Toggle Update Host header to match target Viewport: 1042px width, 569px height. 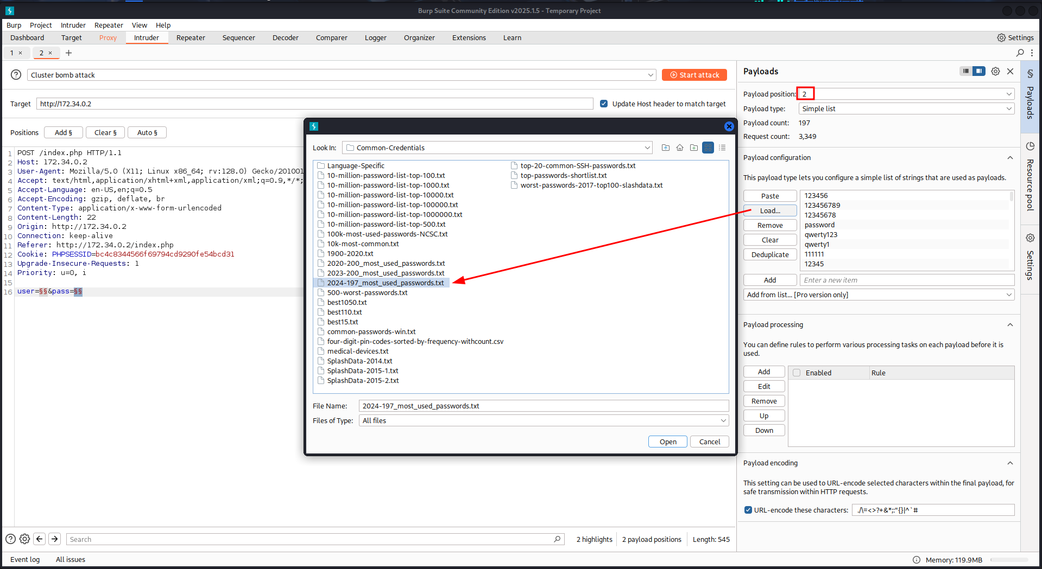point(604,104)
